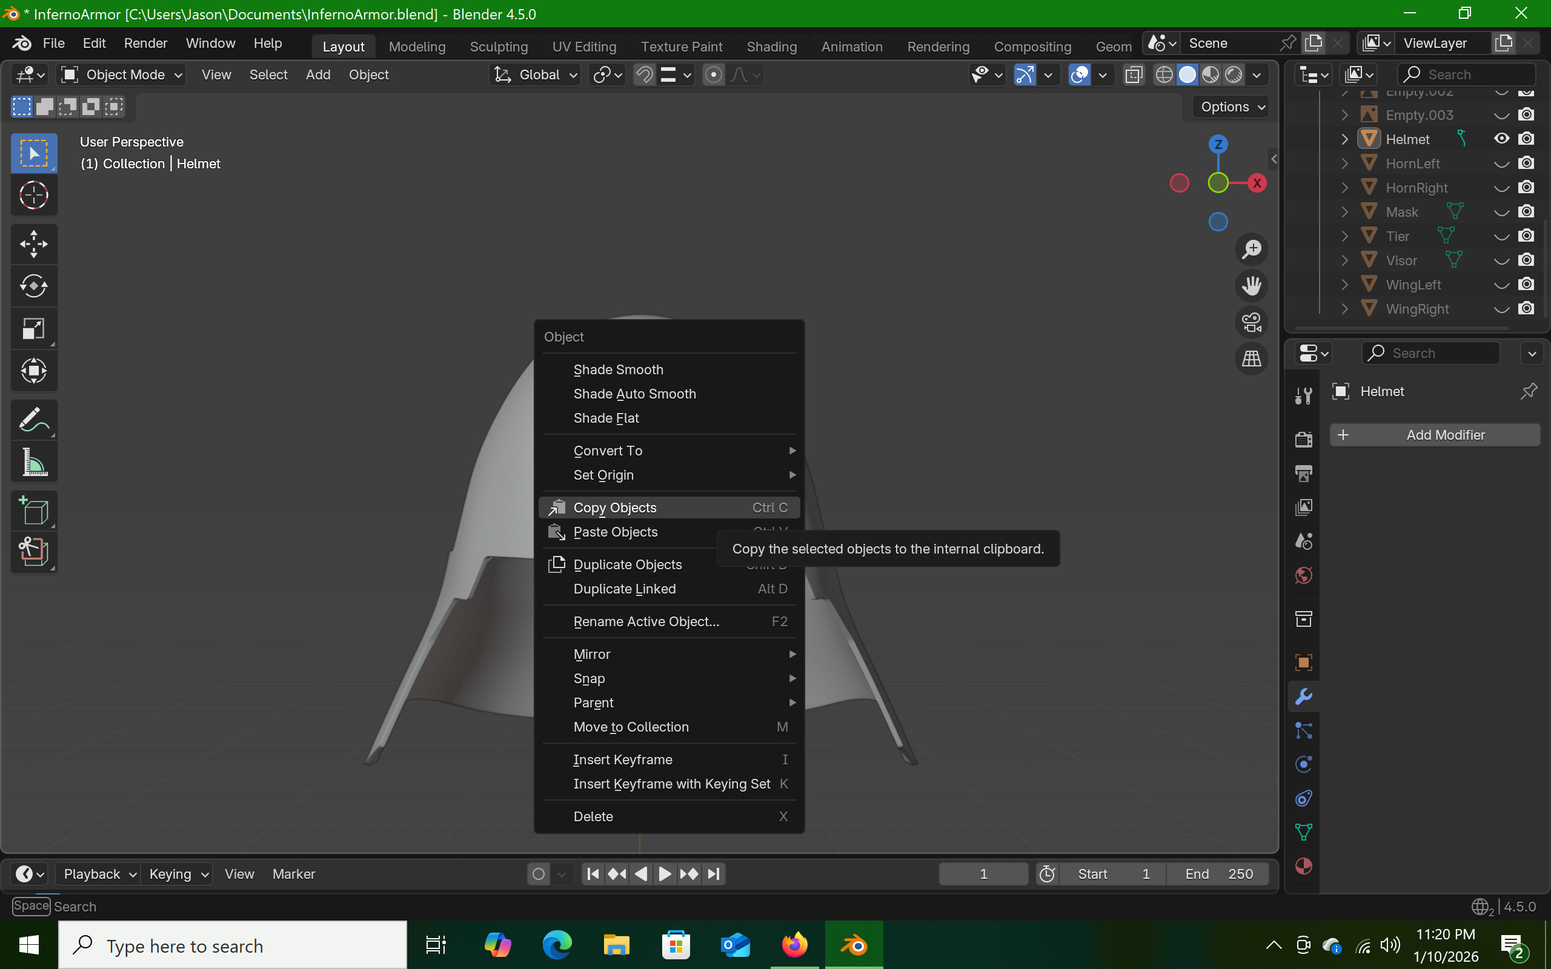This screenshot has height=969, width=1551.
Task: Click the properties panel Search field
Action: coord(1430,353)
